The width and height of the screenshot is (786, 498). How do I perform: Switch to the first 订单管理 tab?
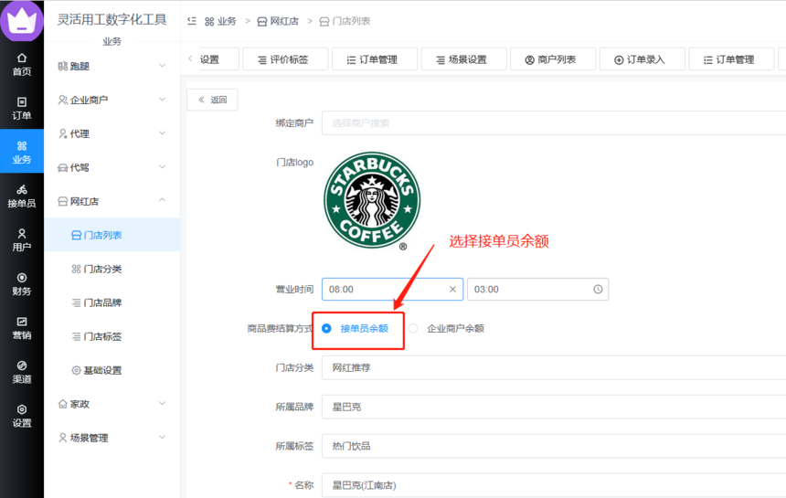click(x=375, y=59)
